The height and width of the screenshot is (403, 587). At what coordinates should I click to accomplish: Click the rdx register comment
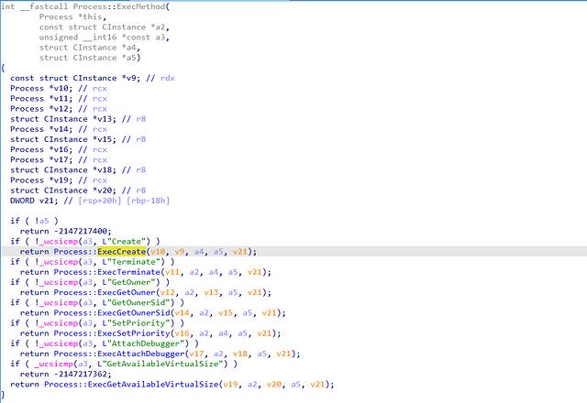point(167,78)
